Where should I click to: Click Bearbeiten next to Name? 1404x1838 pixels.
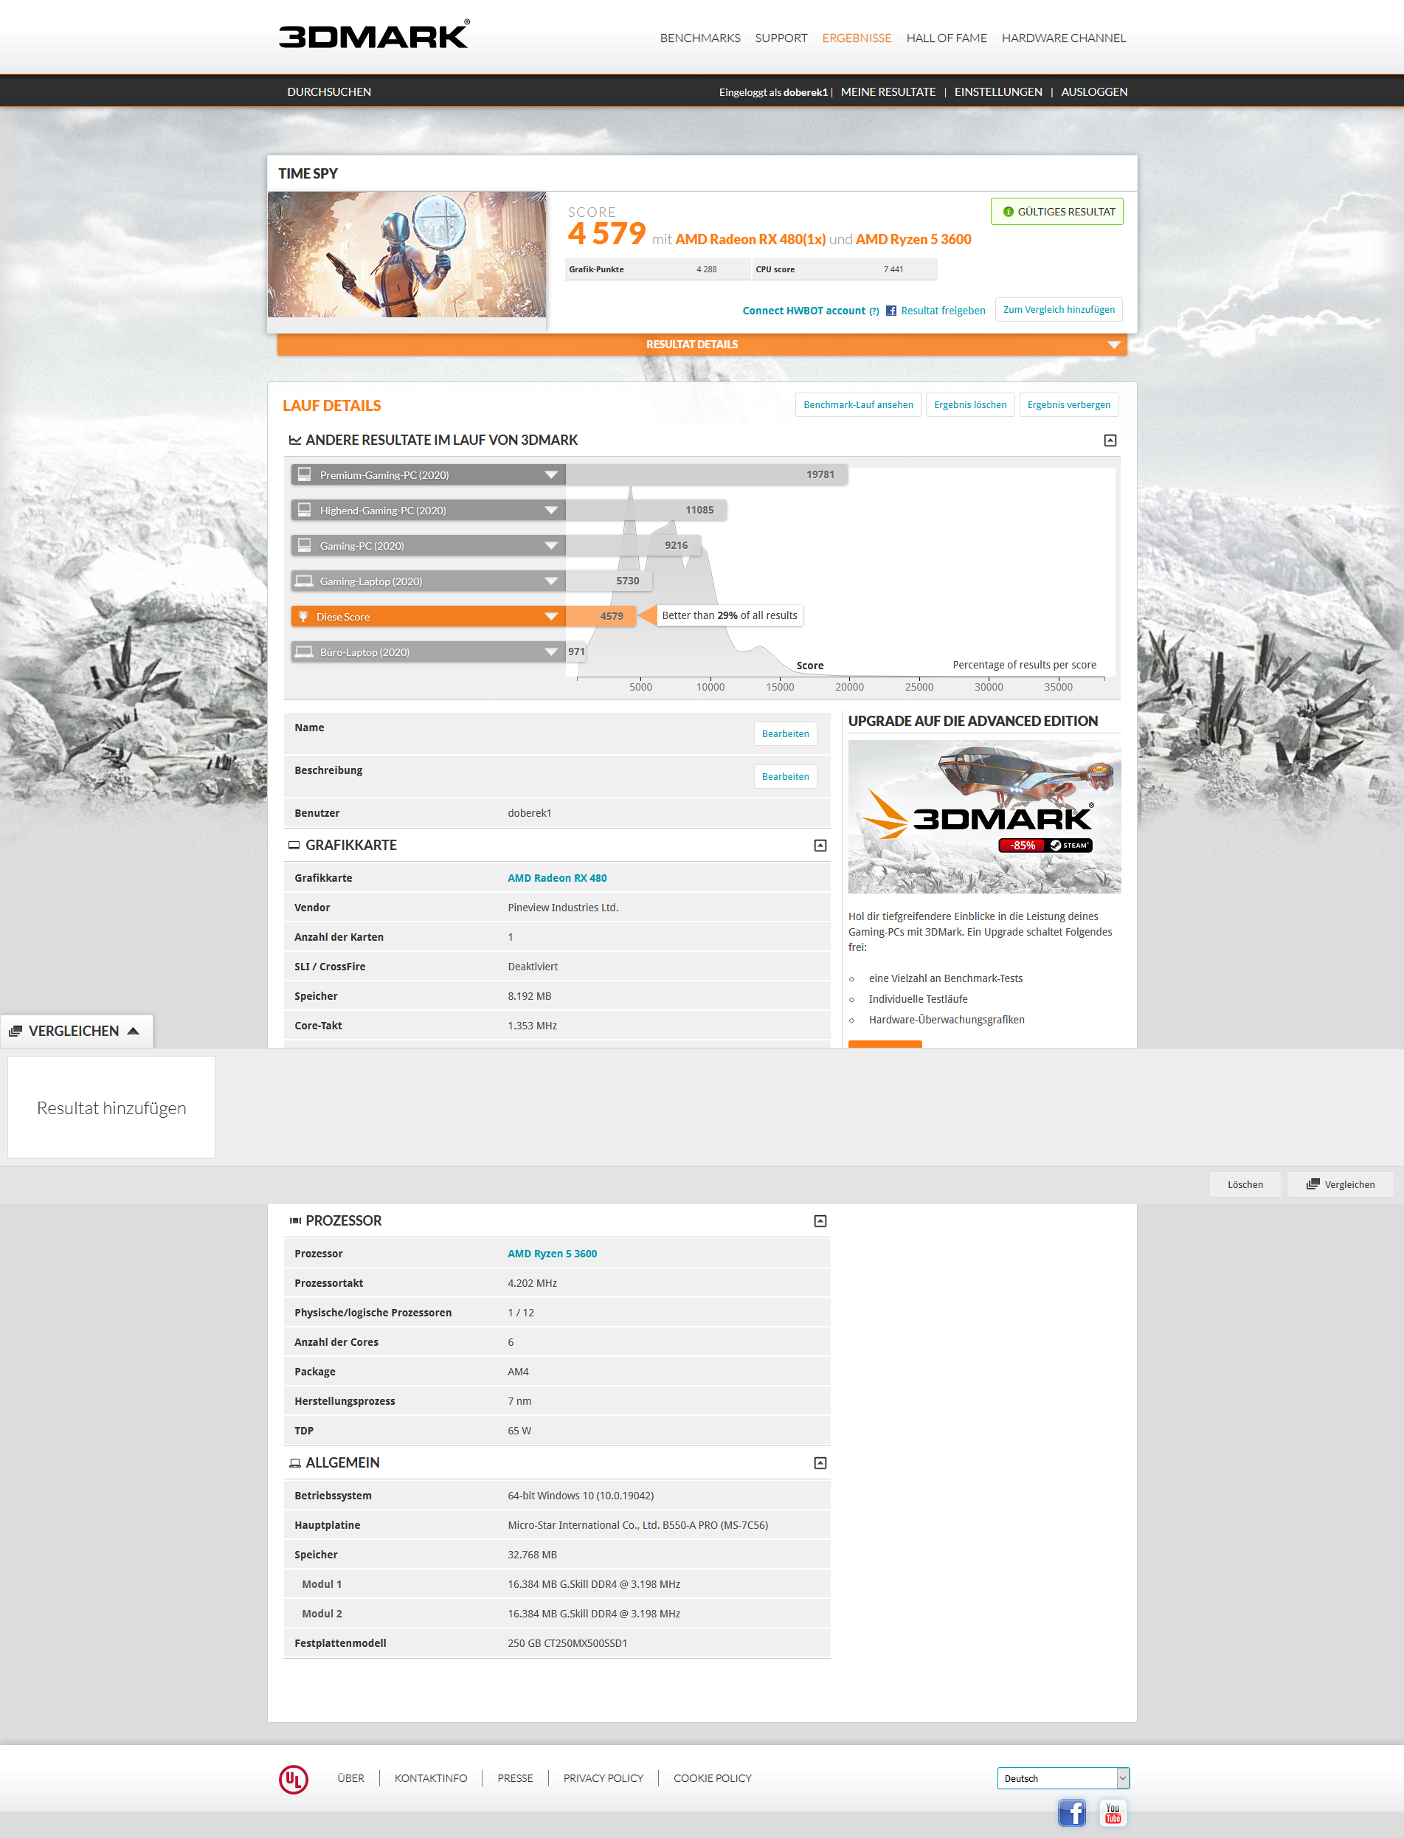pyautogui.click(x=786, y=734)
